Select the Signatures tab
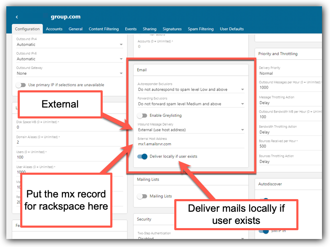This screenshot has height=247, width=330. (x=172, y=29)
